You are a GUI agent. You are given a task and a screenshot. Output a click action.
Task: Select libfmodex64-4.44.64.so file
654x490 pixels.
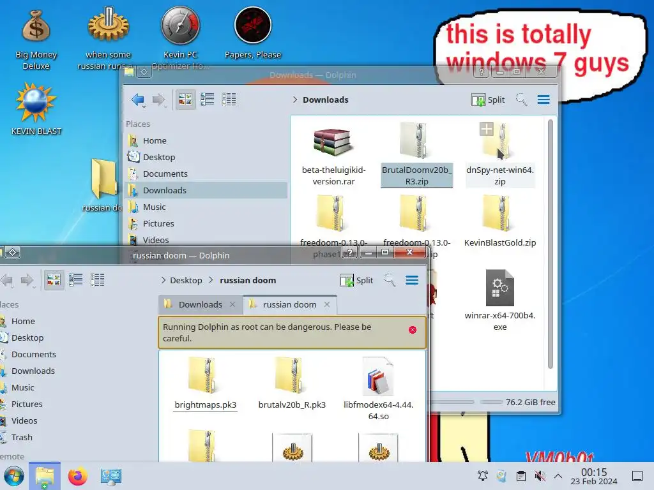378,389
